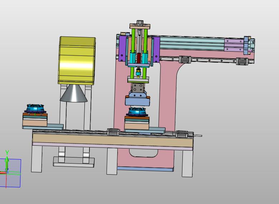Screen dimensions: 279x204
Task: Select the light blue slide plate under left fixture
Action: click(x=43, y=127)
